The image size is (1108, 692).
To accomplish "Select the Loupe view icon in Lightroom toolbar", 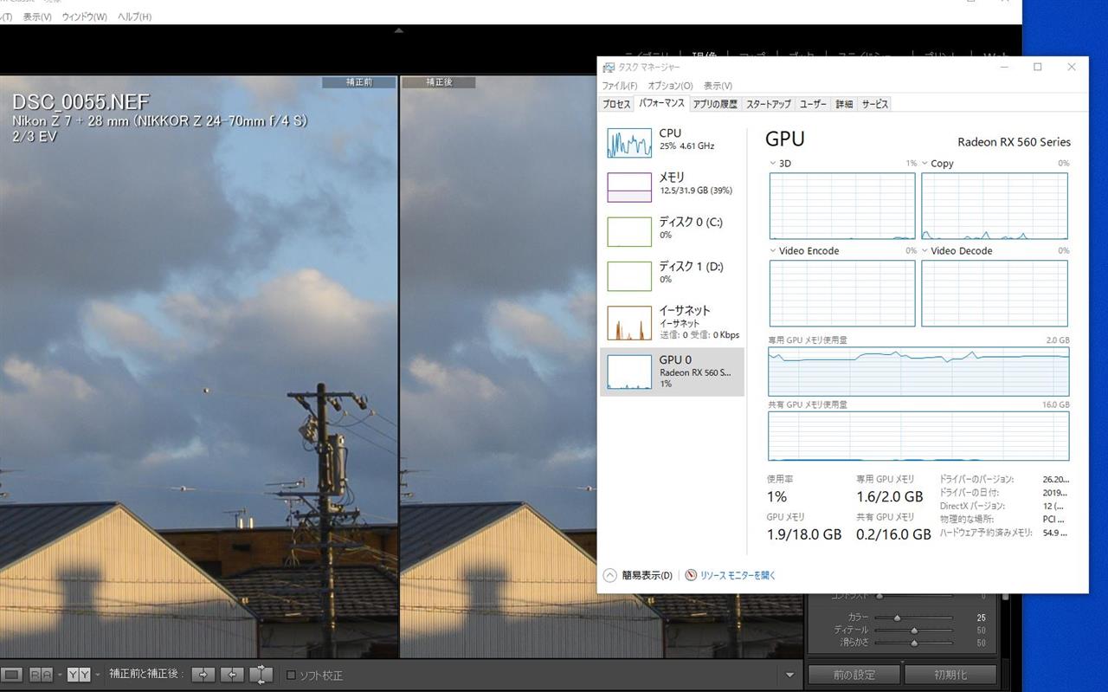I will (x=11, y=674).
